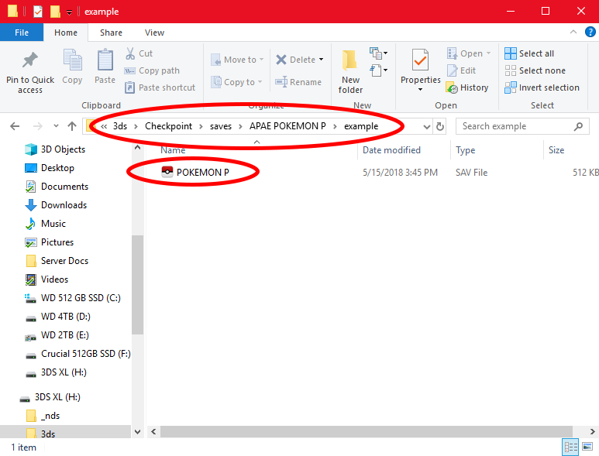Refresh the current folder view

coord(440,126)
